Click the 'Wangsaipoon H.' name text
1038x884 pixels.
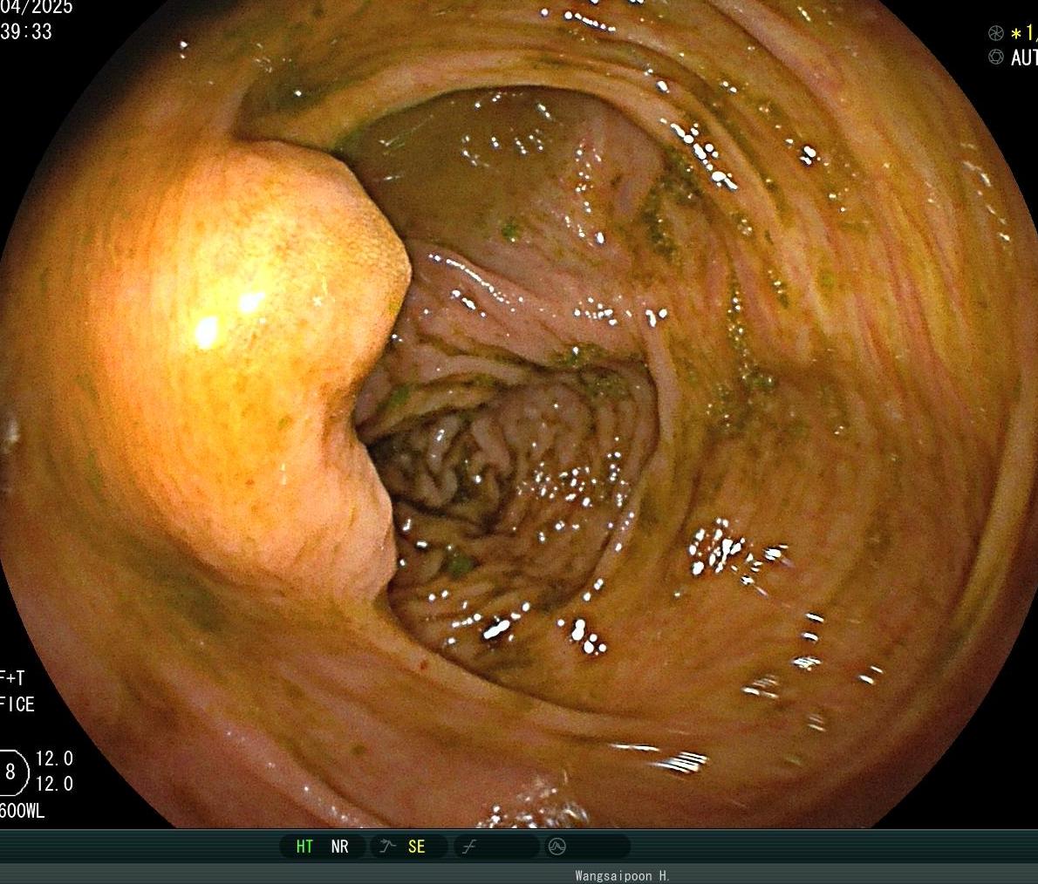point(622,875)
